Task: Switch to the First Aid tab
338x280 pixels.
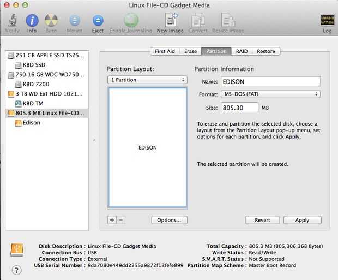Action: tap(165, 51)
